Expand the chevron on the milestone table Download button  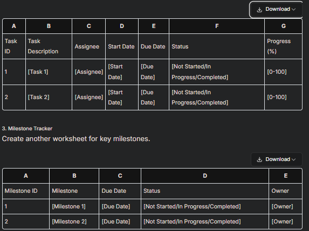(x=293, y=159)
